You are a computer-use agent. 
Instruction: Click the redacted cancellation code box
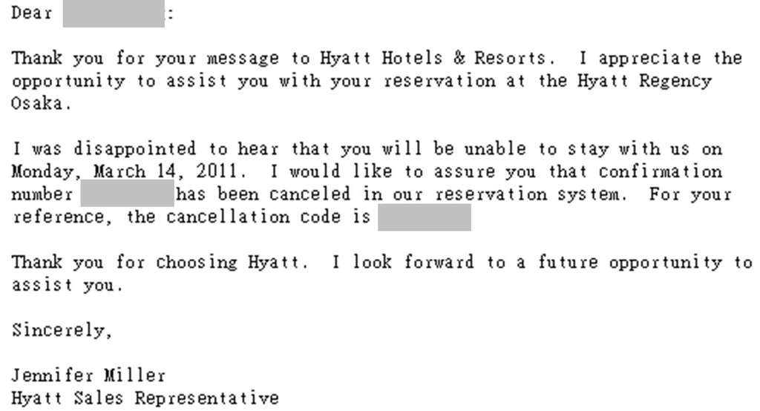point(425,217)
